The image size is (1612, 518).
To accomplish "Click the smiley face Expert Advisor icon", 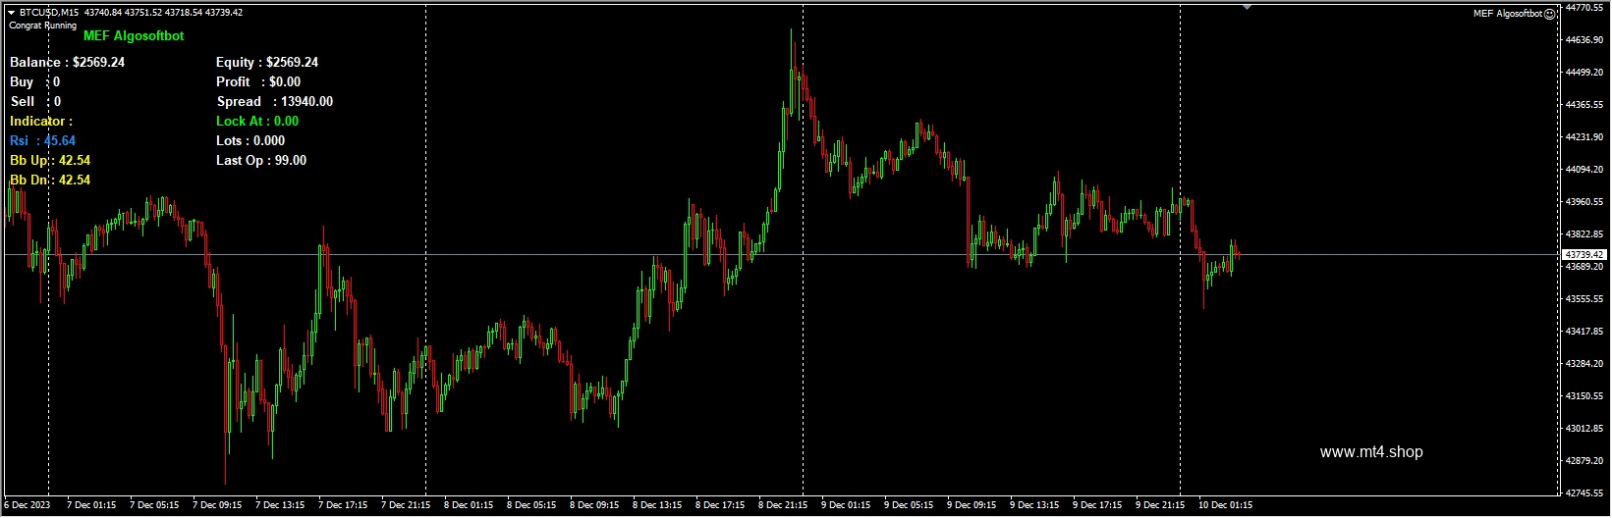I will tap(1550, 14).
